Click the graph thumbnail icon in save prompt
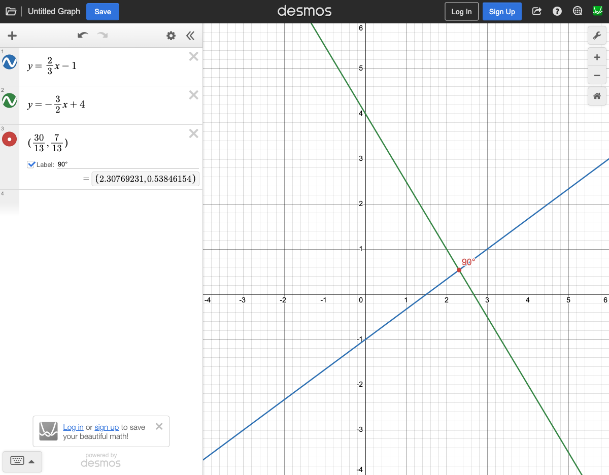The height and width of the screenshot is (475, 609). [49, 431]
